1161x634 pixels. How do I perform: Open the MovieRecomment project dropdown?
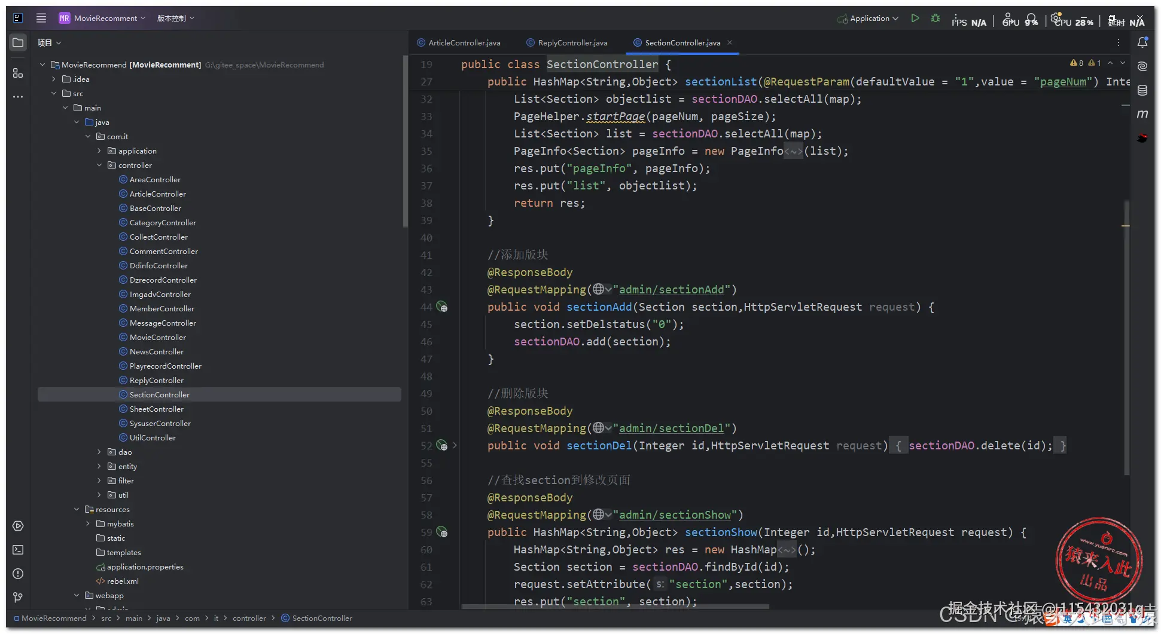[102, 18]
